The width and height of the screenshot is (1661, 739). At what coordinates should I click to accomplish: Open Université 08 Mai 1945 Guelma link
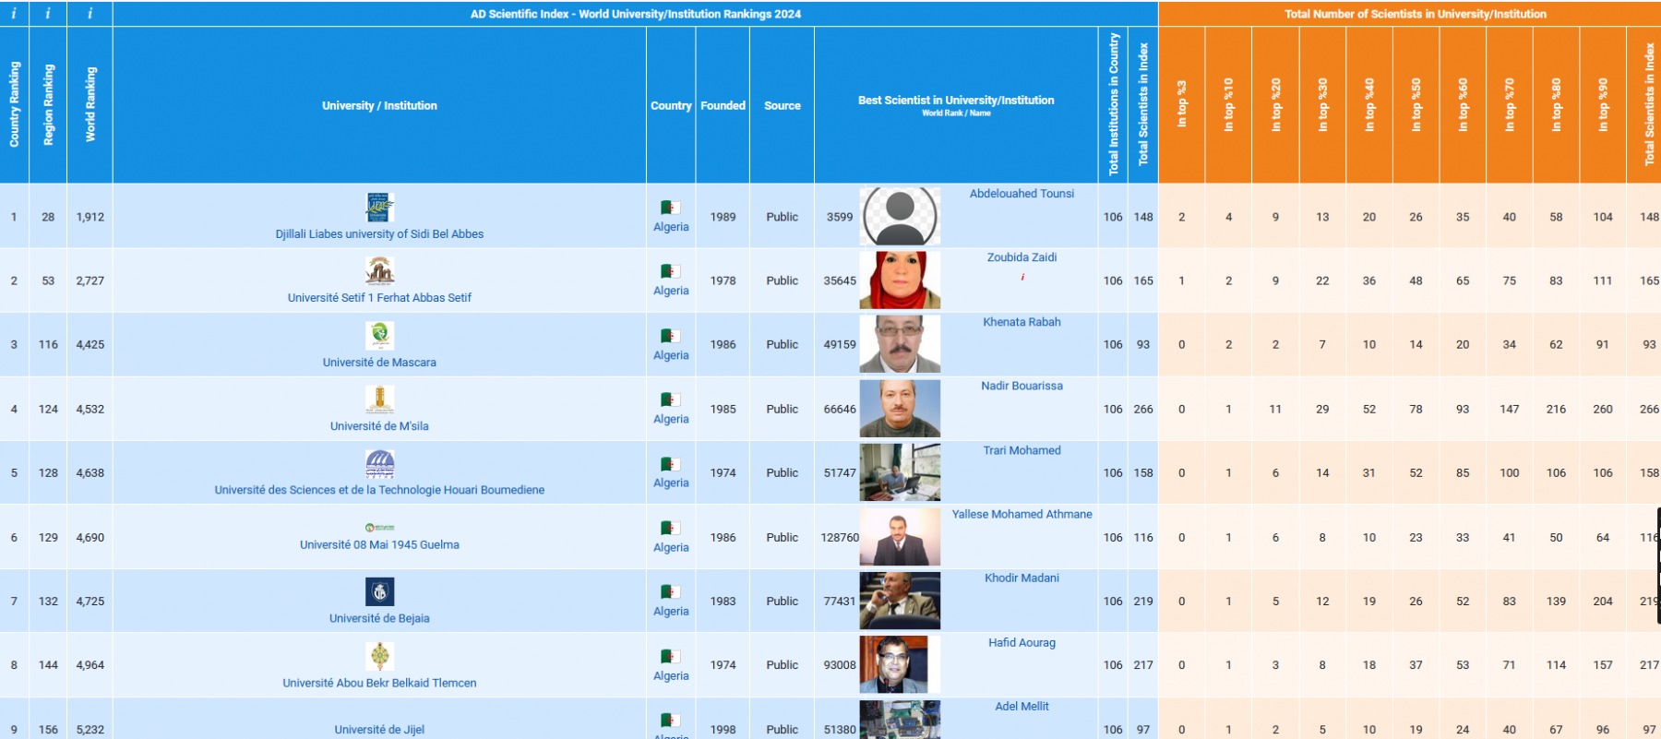[379, 545]
